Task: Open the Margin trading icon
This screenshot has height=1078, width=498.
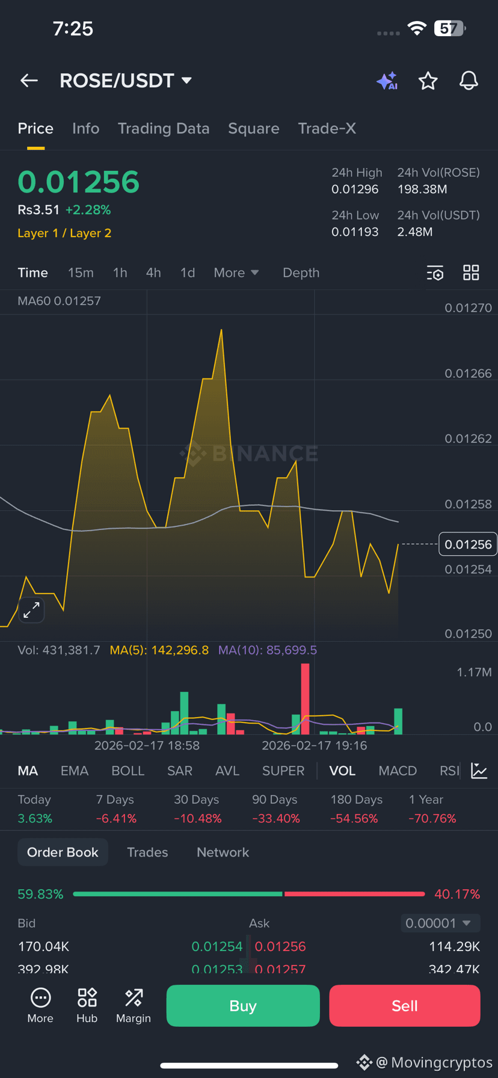Action: pos(134,1005)
